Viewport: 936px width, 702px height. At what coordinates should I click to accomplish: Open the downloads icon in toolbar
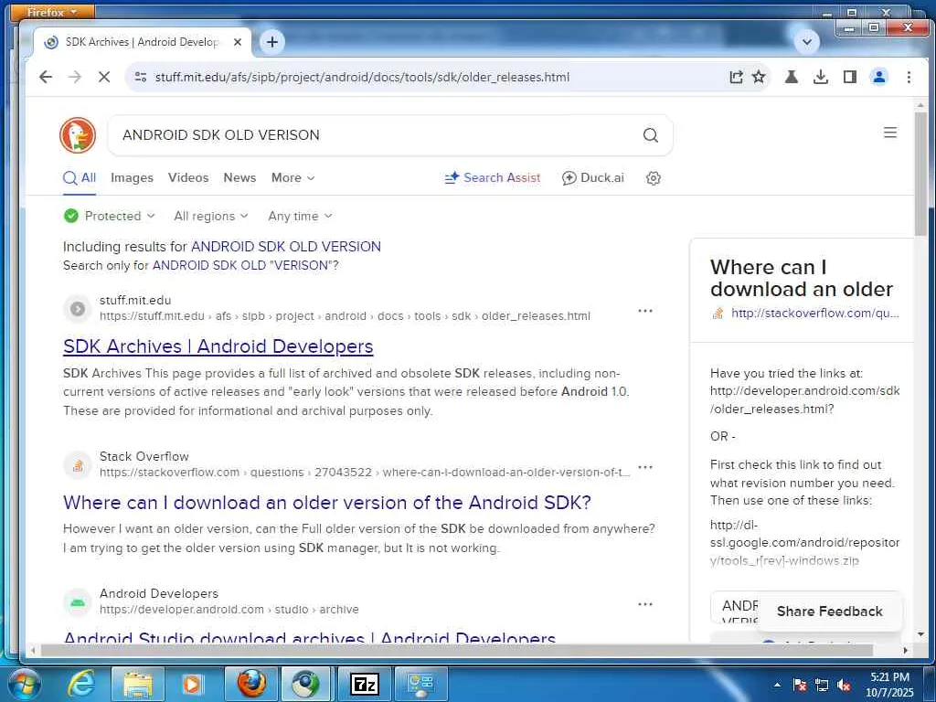[x=821, y=77]
